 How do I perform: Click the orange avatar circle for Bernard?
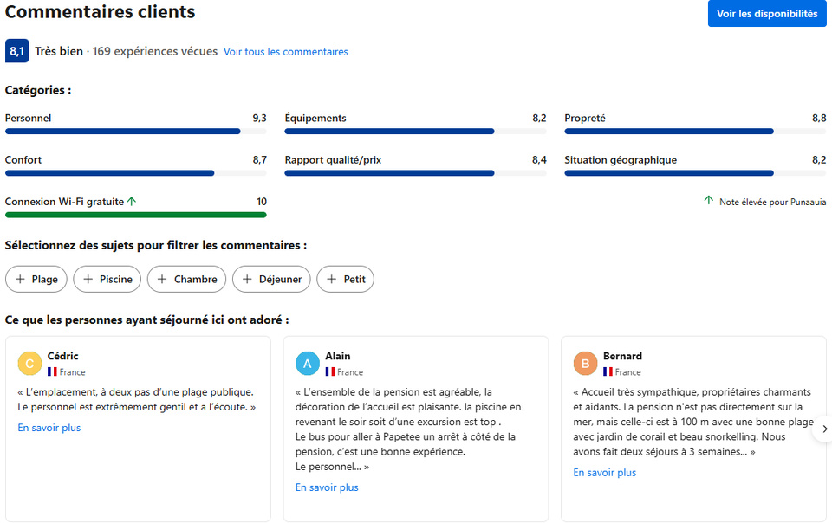[x=584, y=363]
